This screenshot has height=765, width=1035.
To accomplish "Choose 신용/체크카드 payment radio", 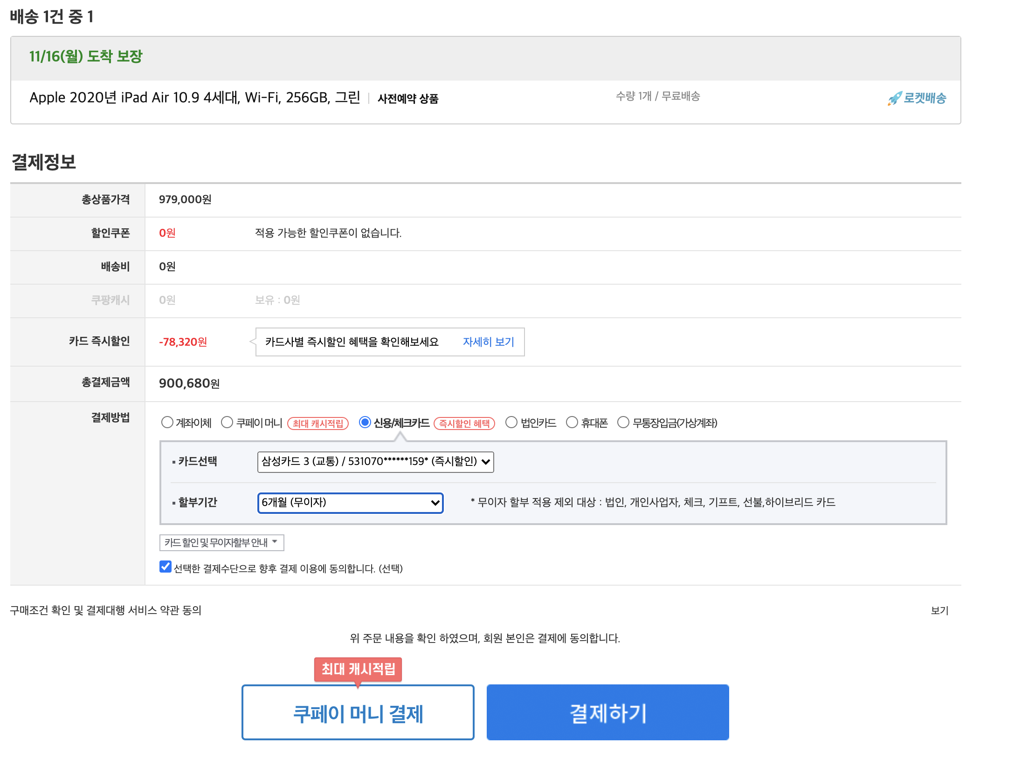I will tap(365, 423).
